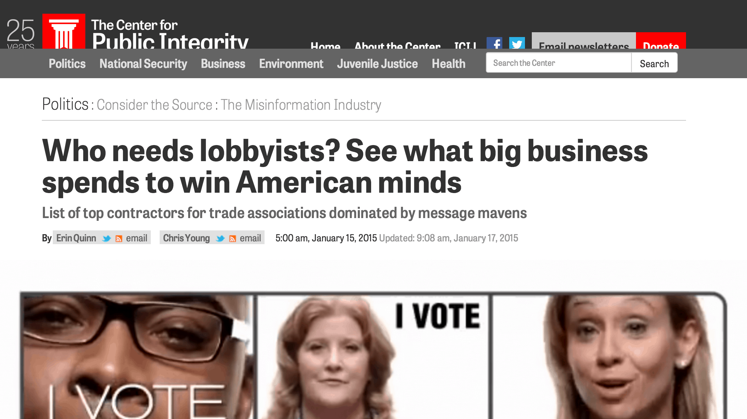The width and height of the screenshot is (747, 419).
Task: Open the Center's Facebook page icon
Action: [x=494, y=43]
